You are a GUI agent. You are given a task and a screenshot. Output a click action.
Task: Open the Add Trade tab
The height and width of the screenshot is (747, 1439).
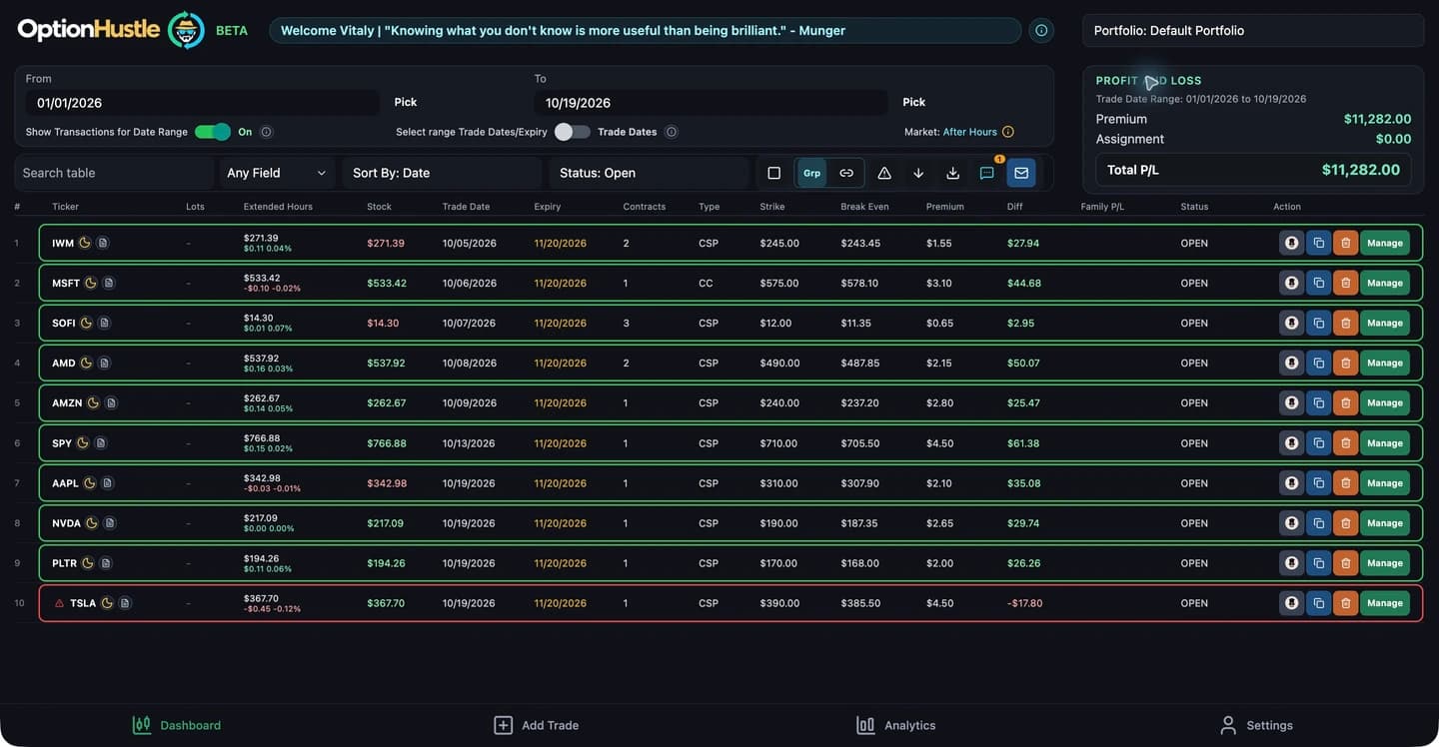pyautogui.click(x=537, y=725)
